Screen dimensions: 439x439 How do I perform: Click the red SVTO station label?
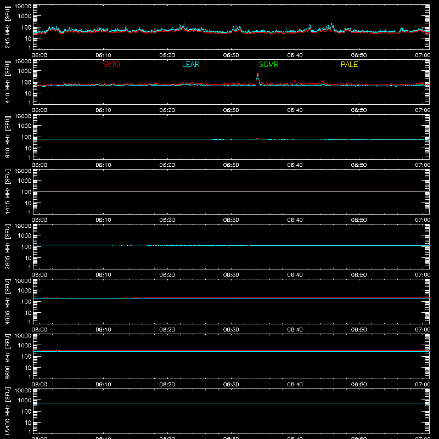[x=111, y=64]
